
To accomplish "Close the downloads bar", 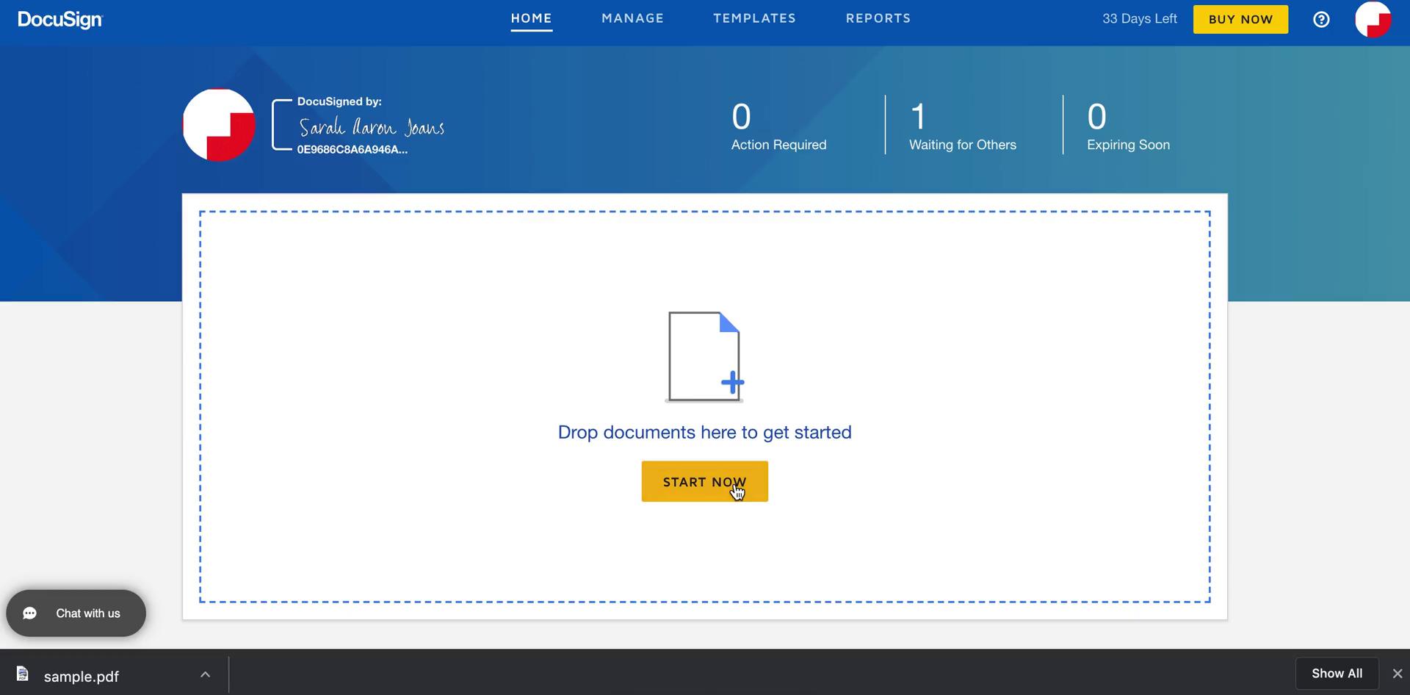I will pyautogui.click(x=1397, y=674).
